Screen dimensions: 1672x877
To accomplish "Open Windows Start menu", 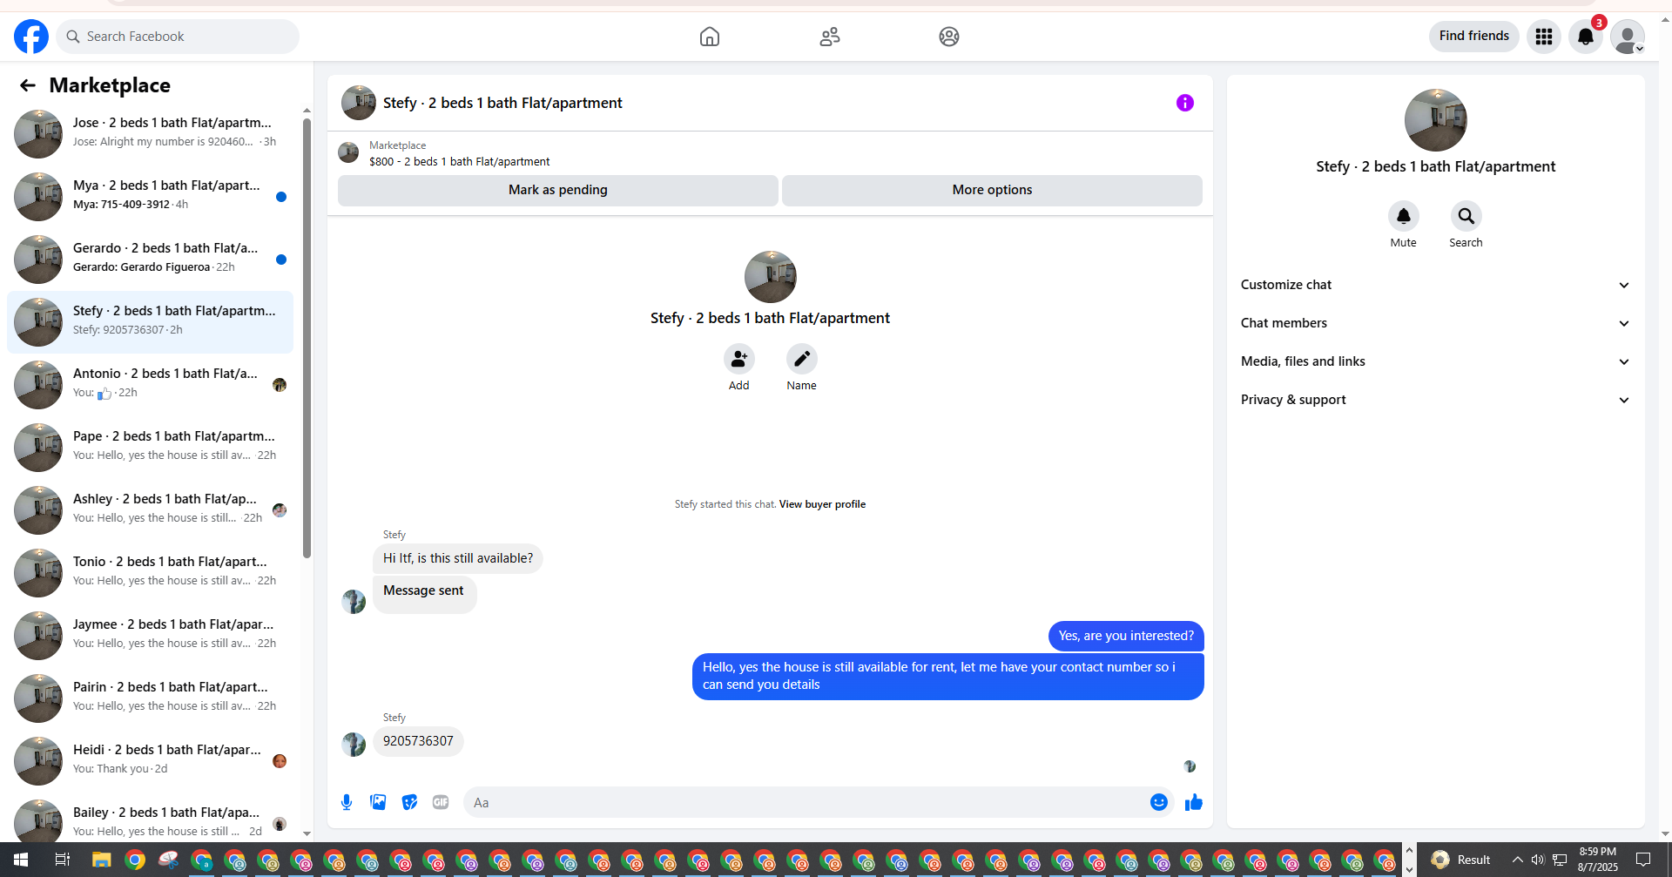I will click(21, 860).
